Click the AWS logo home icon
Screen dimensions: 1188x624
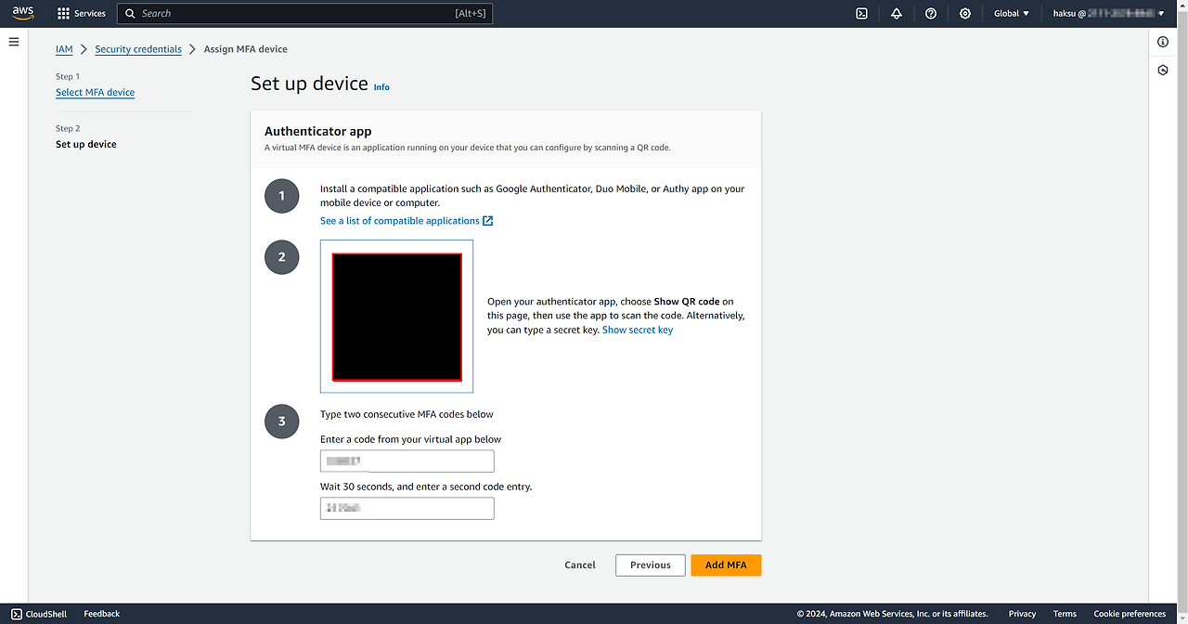(23, 13)
